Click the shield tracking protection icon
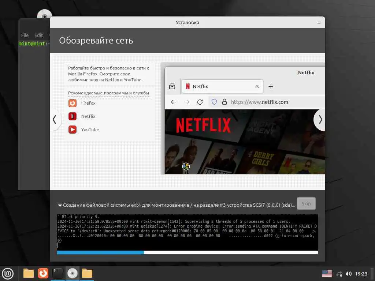Screen dimensions: 375x281 pos(214,102)
